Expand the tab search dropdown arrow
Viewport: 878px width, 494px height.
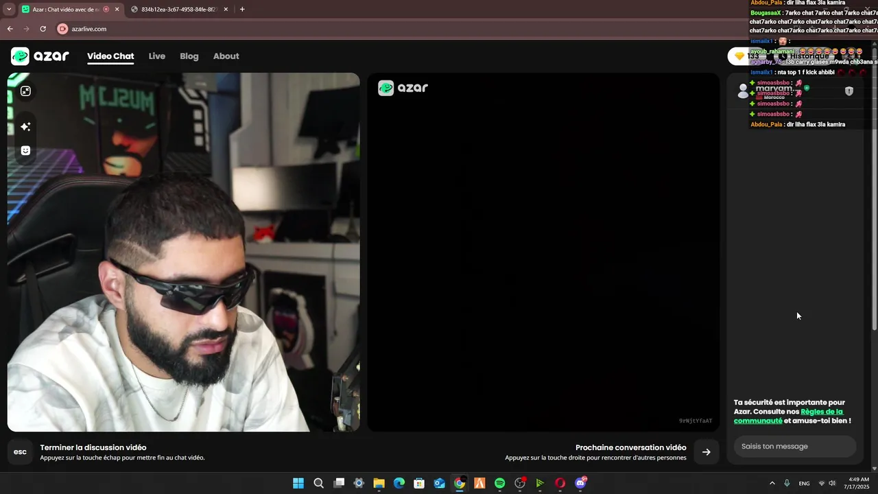(9, 10)
